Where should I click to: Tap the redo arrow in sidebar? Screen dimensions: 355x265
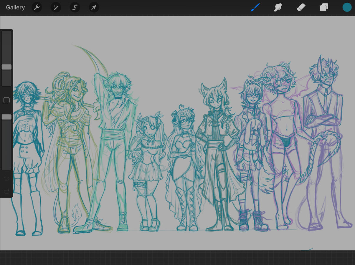6,192
